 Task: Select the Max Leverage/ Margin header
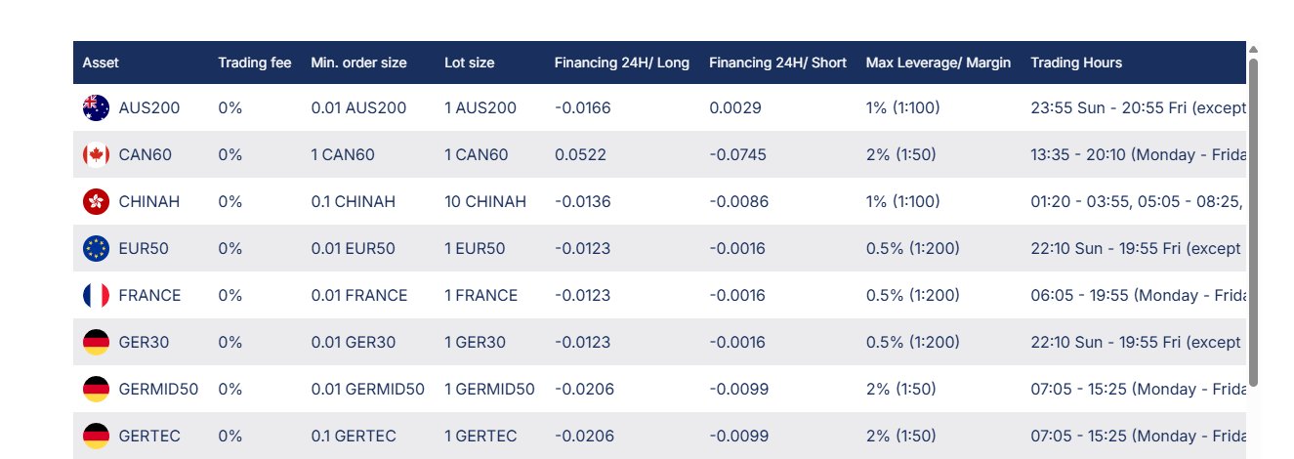coord(938,63)
